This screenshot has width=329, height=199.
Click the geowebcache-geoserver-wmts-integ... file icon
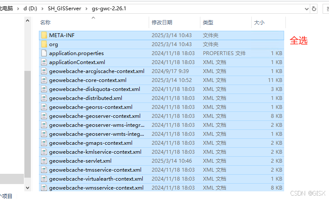click(x=44, y=134)
